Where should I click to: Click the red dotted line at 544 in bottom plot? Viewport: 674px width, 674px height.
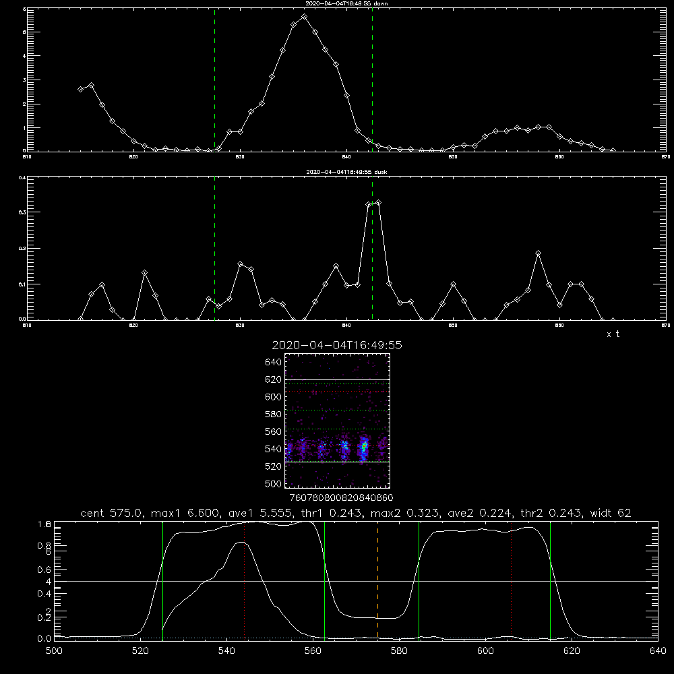[x=245, y=580]
